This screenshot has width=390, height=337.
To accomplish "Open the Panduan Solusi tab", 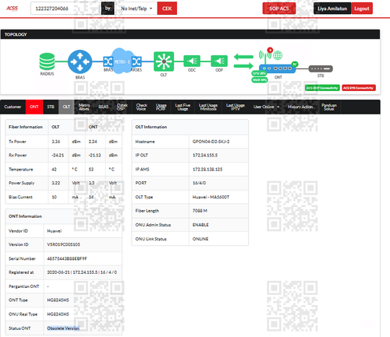I will (x=329, y=107).
